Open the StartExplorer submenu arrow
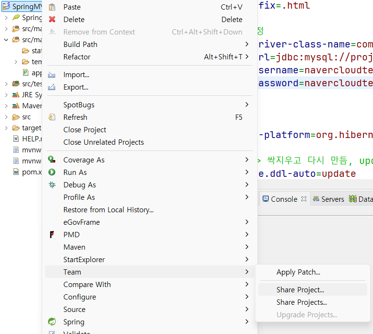Screen dimensions: 373x334 point(247,259)
